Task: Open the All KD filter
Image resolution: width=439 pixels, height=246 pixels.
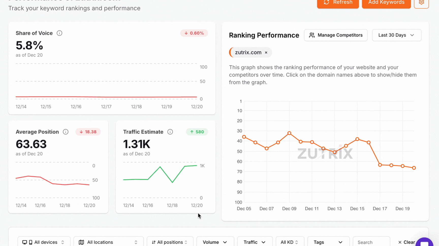Action: [x=290, y=242]
